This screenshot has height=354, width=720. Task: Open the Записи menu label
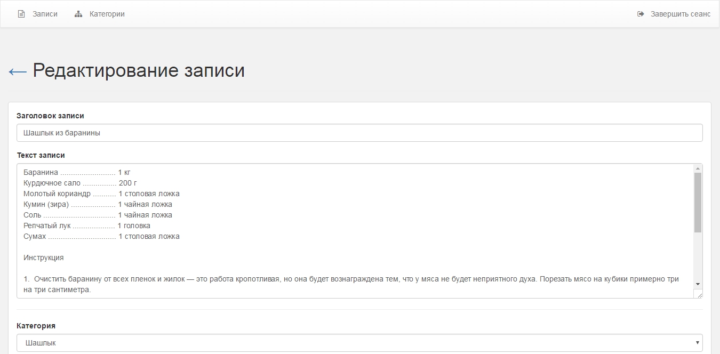45,14
